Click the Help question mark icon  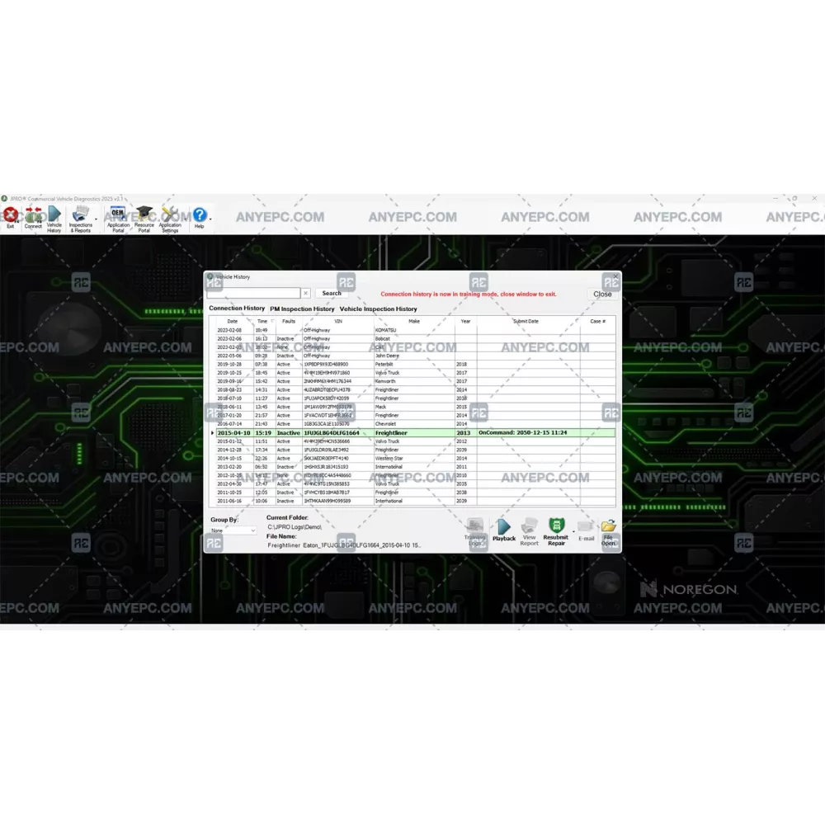coord(199,216)
